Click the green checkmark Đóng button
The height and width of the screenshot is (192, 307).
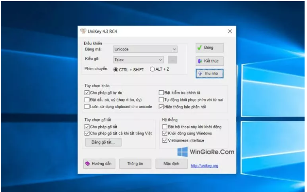click(x=209, y=48)
